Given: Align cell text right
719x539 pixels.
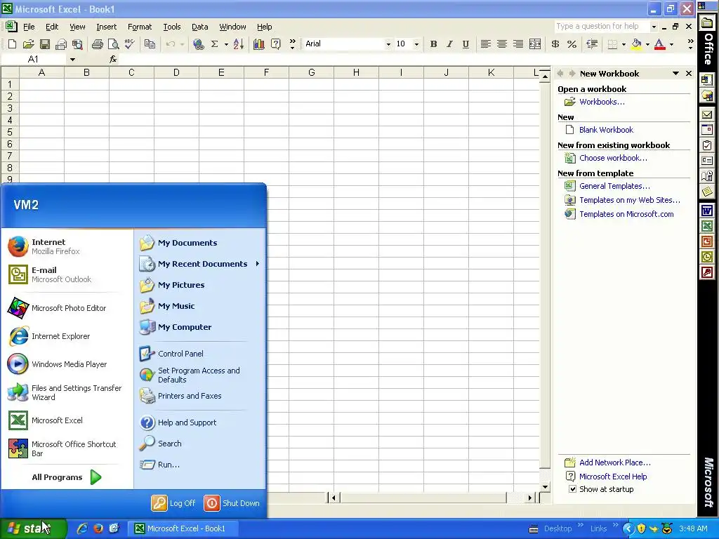Looking at the screenshot, I should (x=517, y=44).
